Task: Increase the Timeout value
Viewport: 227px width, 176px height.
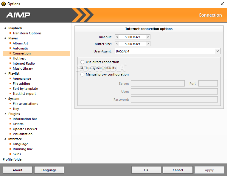Action: pos(148,37)
